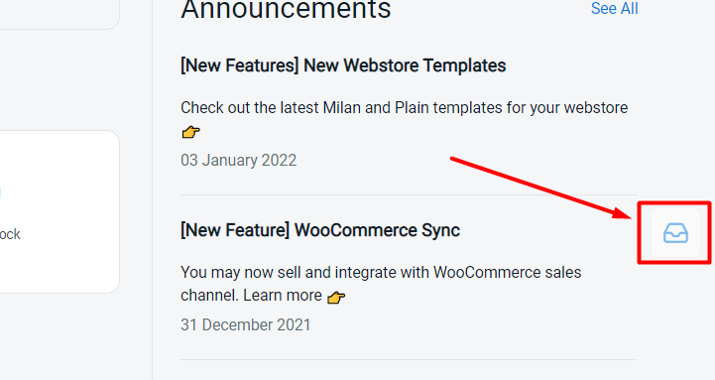The height and width of the screenshot is (380, 715).
Task: Click the upper card on the left edge
Action: point(60,14)
